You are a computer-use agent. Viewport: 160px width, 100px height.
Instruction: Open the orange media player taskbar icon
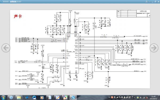click(x=42, y=98)
